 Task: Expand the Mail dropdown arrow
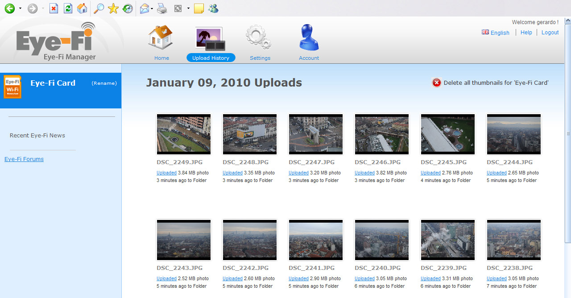(x=152, y=8)
